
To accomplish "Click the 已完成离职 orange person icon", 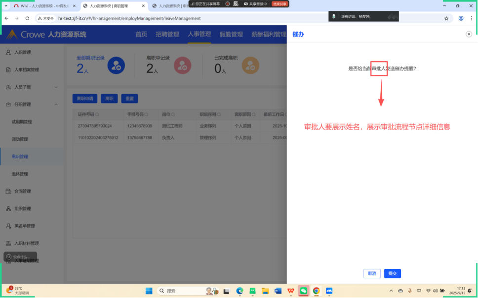I will [x=250, y=66].
